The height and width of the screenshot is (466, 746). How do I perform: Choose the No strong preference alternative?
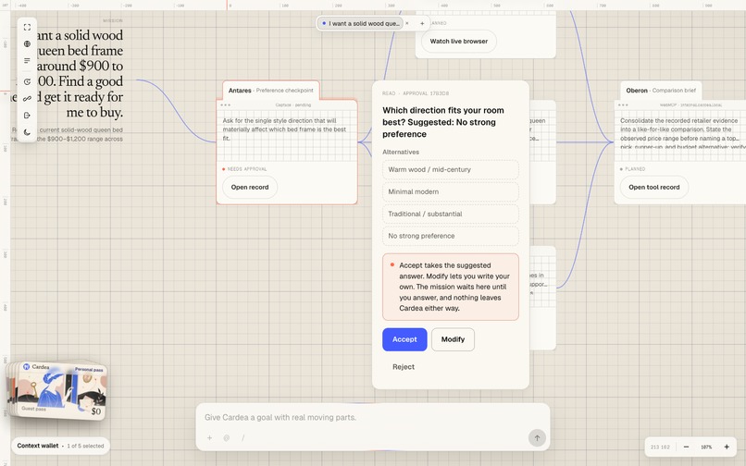[450, 236]
